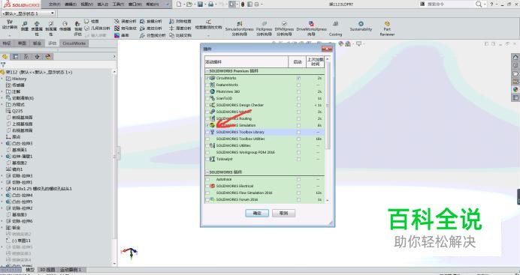Switch to the 3D 视图 bottom tab
520x275 pixels.
click(47, 270)
